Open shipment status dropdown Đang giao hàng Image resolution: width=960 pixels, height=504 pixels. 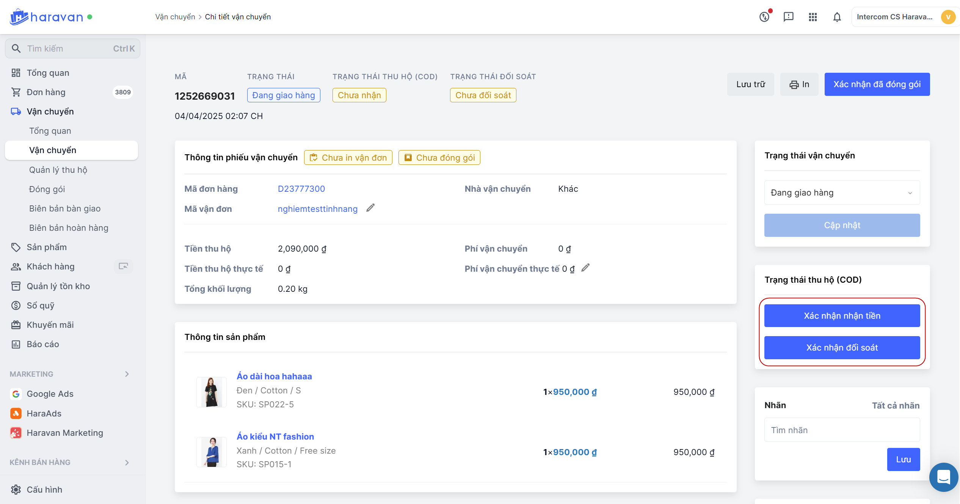click(842, 193)
